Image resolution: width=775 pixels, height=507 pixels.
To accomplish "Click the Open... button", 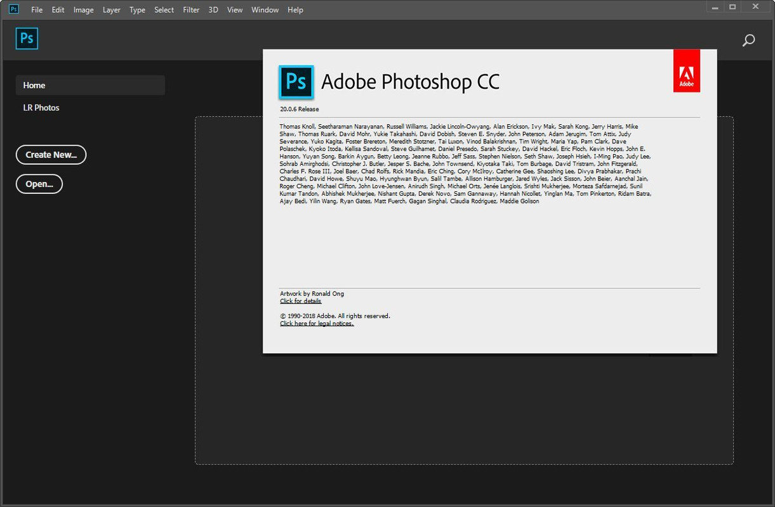I will 39,184.
